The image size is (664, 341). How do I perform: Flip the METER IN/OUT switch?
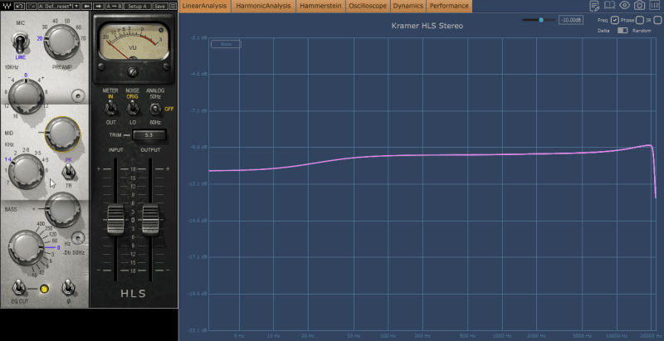pos(111,109)
